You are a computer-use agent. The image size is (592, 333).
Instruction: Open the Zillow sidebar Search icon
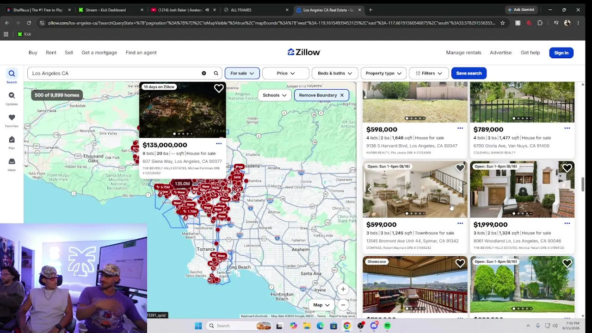click(x=12, y=74)
